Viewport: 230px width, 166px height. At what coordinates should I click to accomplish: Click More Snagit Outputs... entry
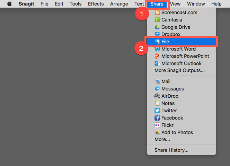(179, 70)
